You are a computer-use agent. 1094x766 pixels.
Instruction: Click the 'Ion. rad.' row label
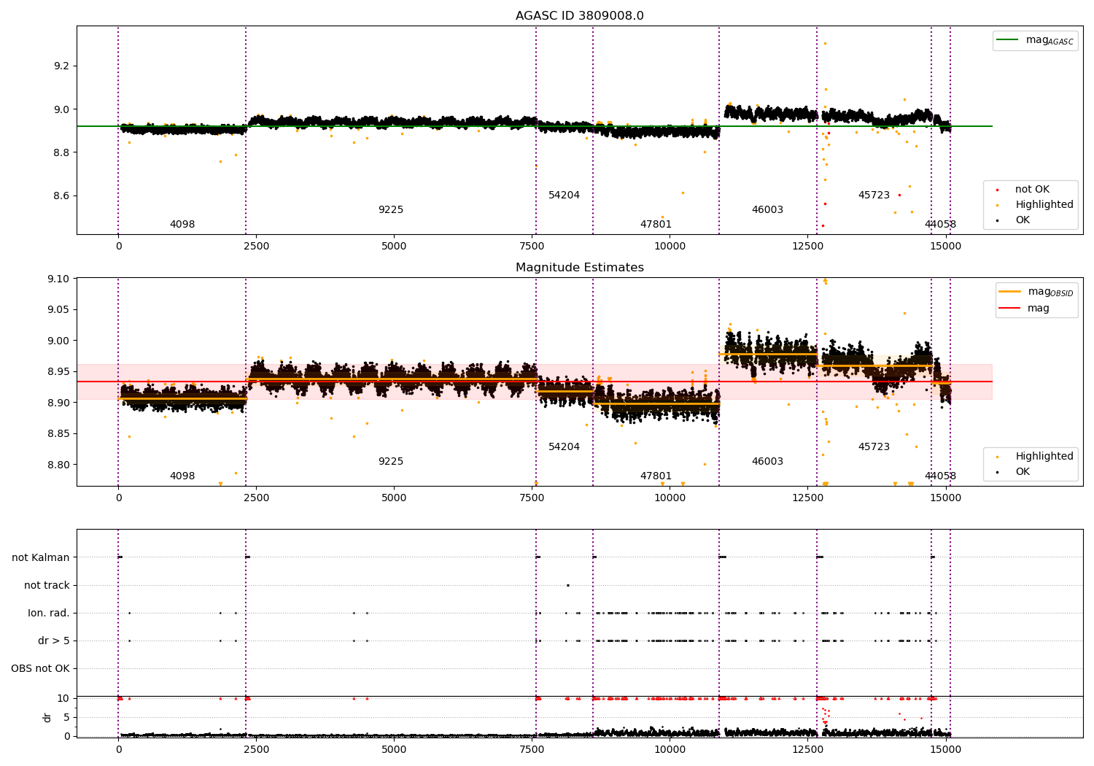tap(49, 613)
